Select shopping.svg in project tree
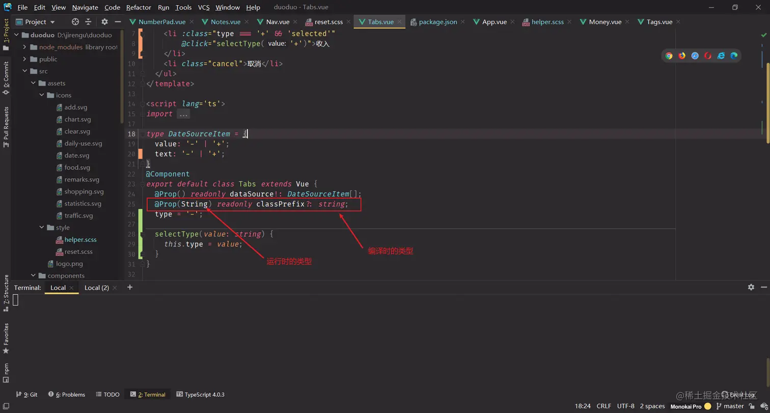The width and height of the screenshot is (770, 413). pos(84,191)
